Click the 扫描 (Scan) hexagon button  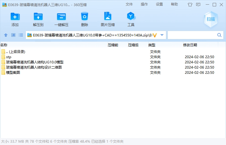pyautogui.click(x=211, y=19)
